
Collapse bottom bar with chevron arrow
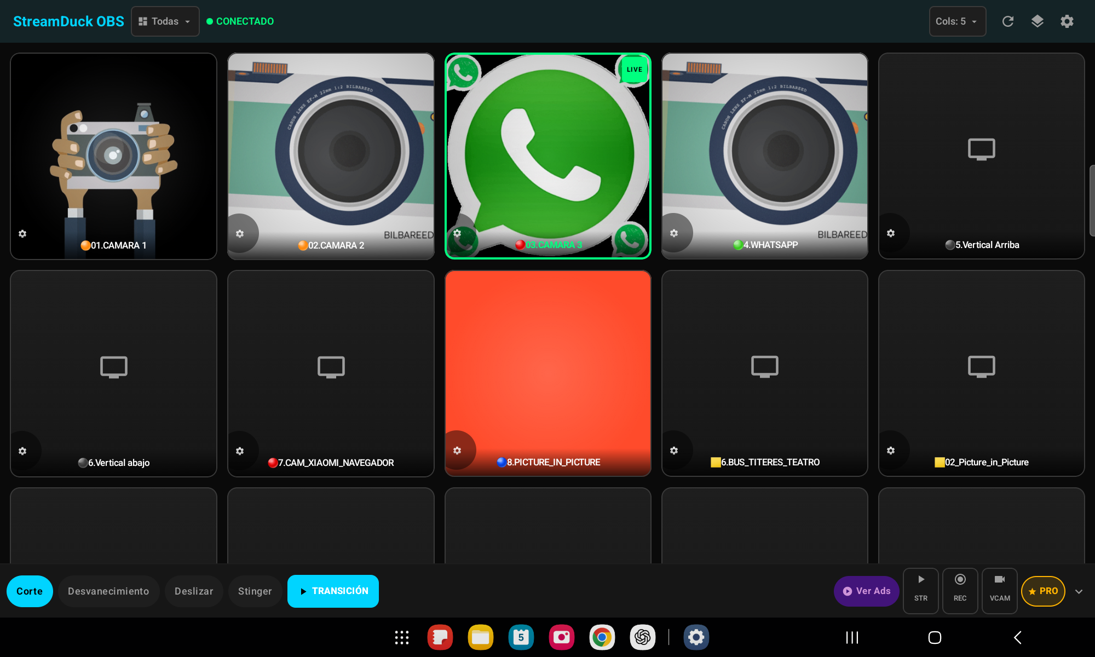(1079, 591)
